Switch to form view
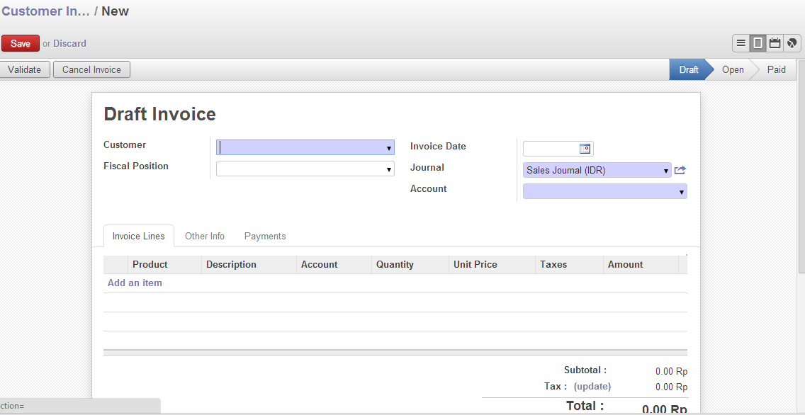Image resolution: width=805 pixels, height=415 pixels. click(x=758, y=43)
